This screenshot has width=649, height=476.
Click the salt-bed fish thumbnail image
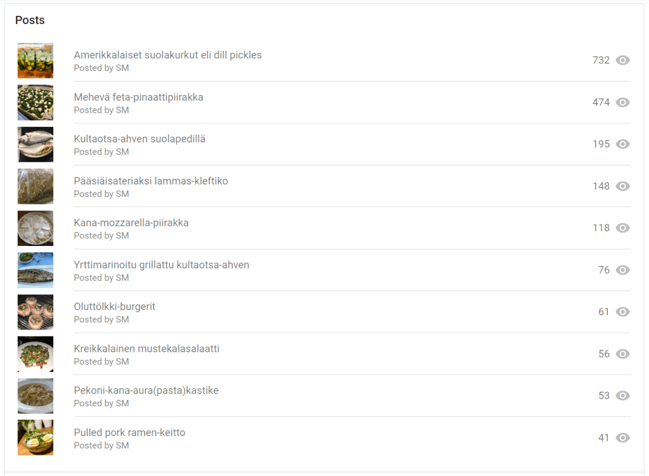tap(35, 144)
